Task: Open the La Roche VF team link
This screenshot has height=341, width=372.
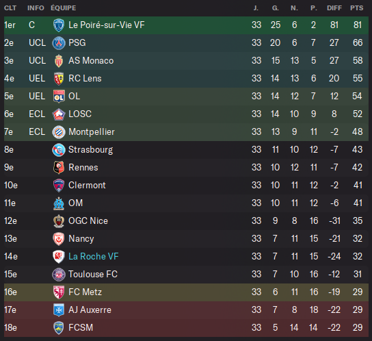Action: click(94, 256)
